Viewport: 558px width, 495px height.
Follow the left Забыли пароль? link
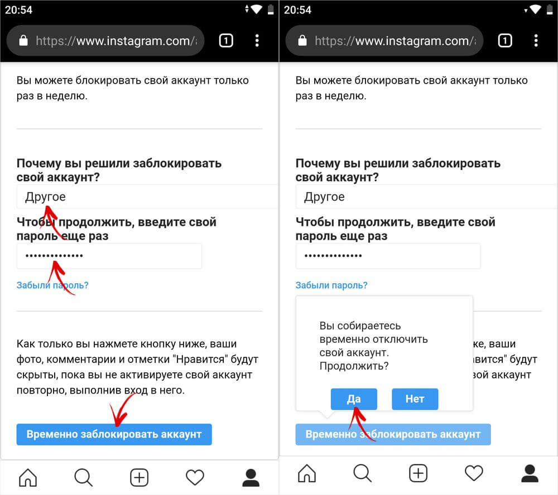pos(52,285)
